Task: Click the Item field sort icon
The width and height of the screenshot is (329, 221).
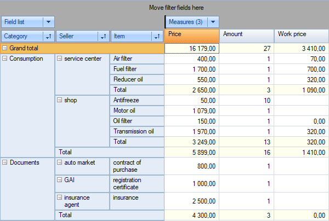Action: (157, 37)
